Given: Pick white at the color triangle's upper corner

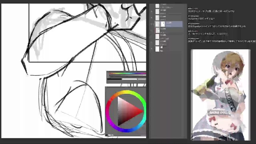Looking at the screenshot, I should point(119,98).
